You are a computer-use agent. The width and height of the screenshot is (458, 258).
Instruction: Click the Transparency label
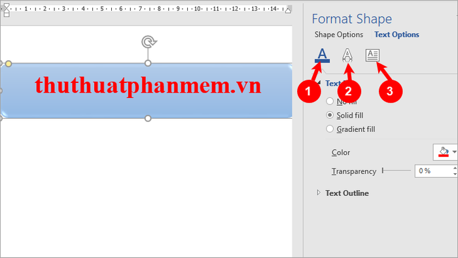[354, 171]
